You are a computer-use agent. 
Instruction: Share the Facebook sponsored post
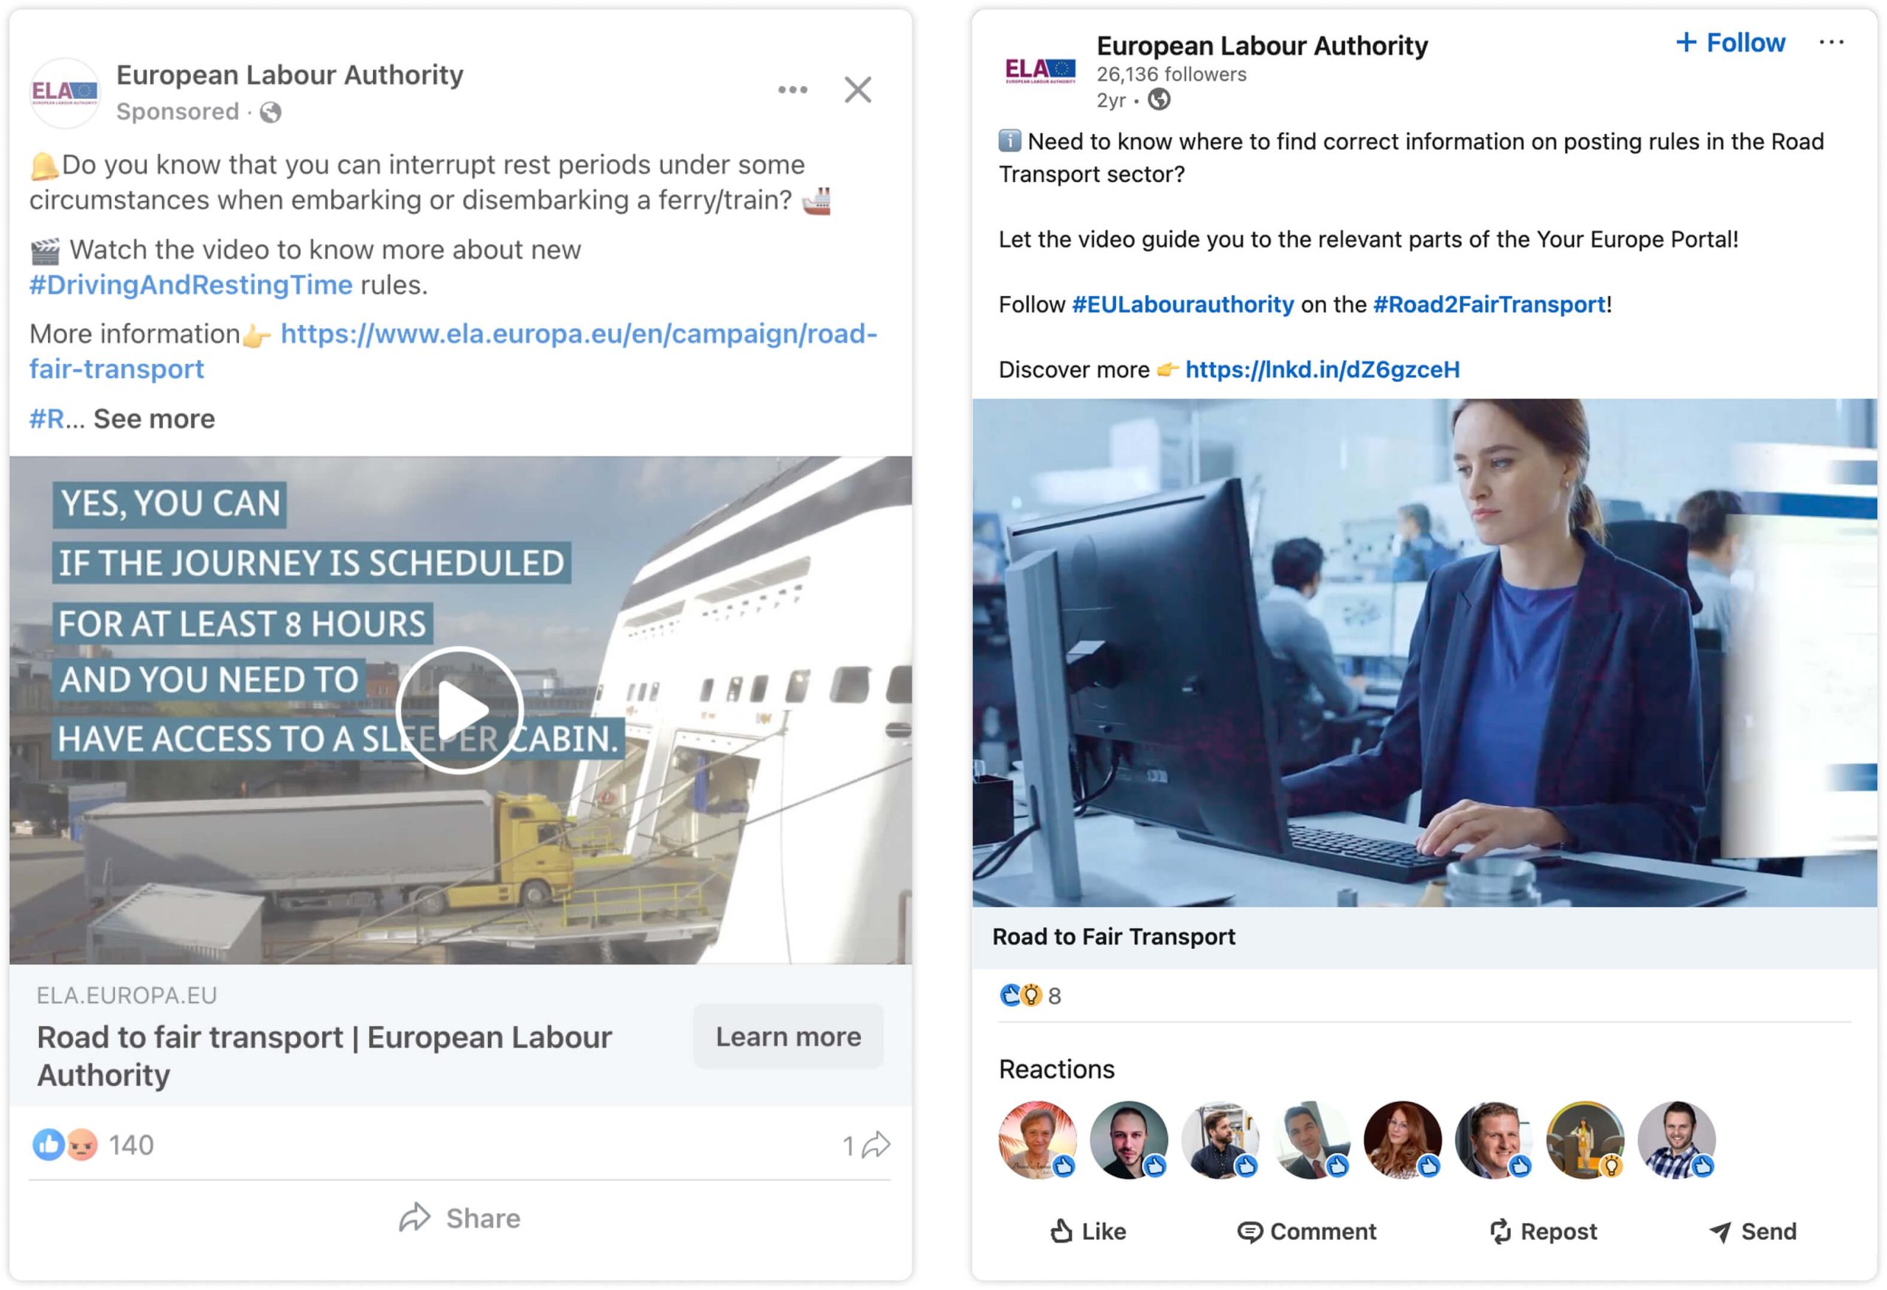459,1218
